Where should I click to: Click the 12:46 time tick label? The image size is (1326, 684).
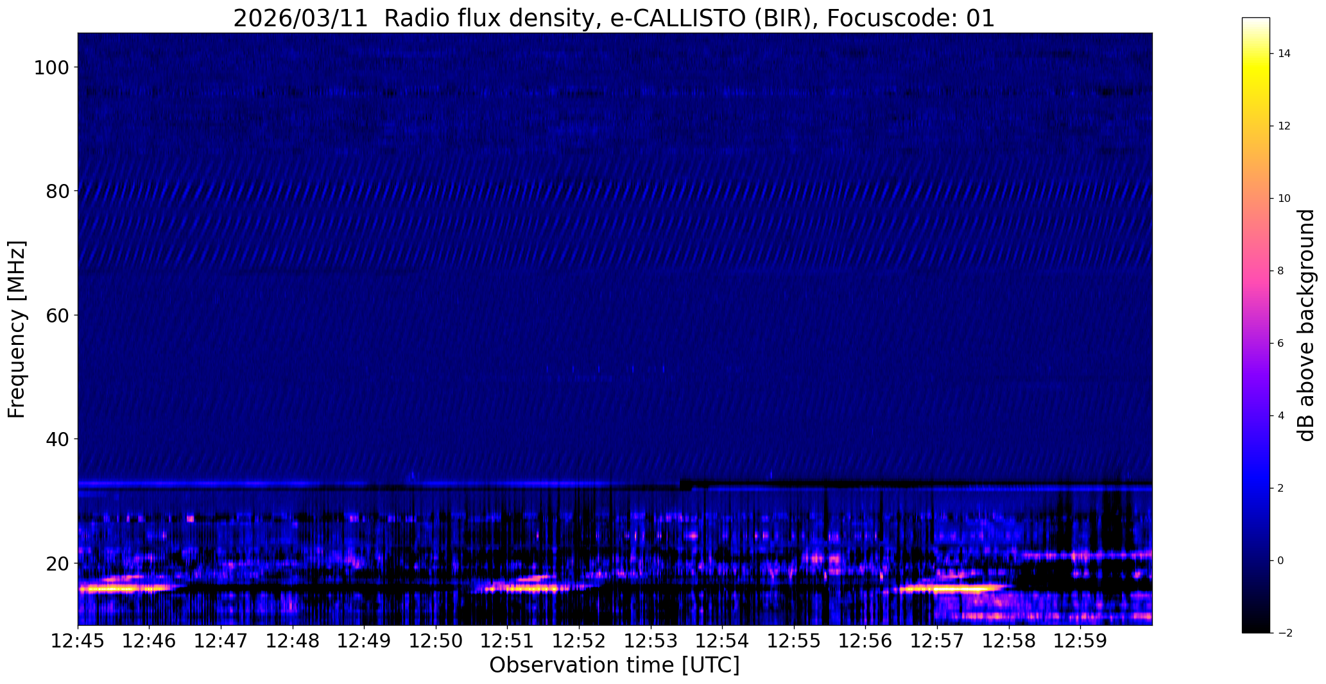(150, 640)
